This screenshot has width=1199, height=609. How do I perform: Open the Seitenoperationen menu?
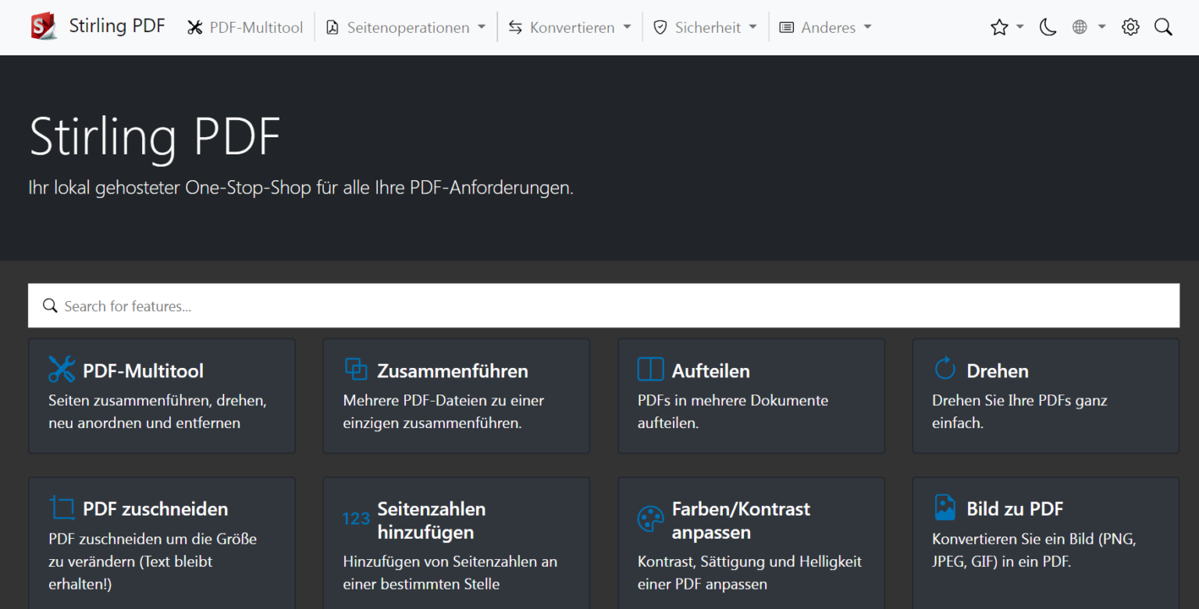click(x=405, y=27)
